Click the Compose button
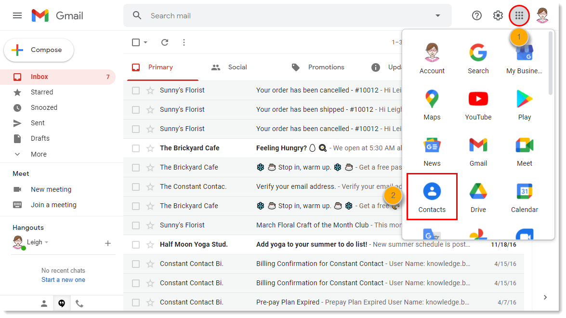Image resolution: width=566 pixels, height=318 pixels. coord(39,50)
